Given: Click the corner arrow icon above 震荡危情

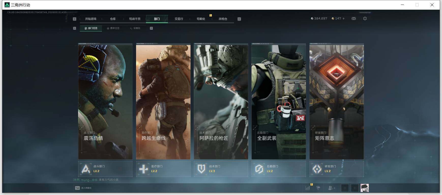Looking at the screenshot, I should [x=82, y=127].
